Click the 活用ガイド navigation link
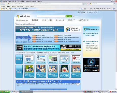This screenshot has width=117, height=93. point(71,20)
